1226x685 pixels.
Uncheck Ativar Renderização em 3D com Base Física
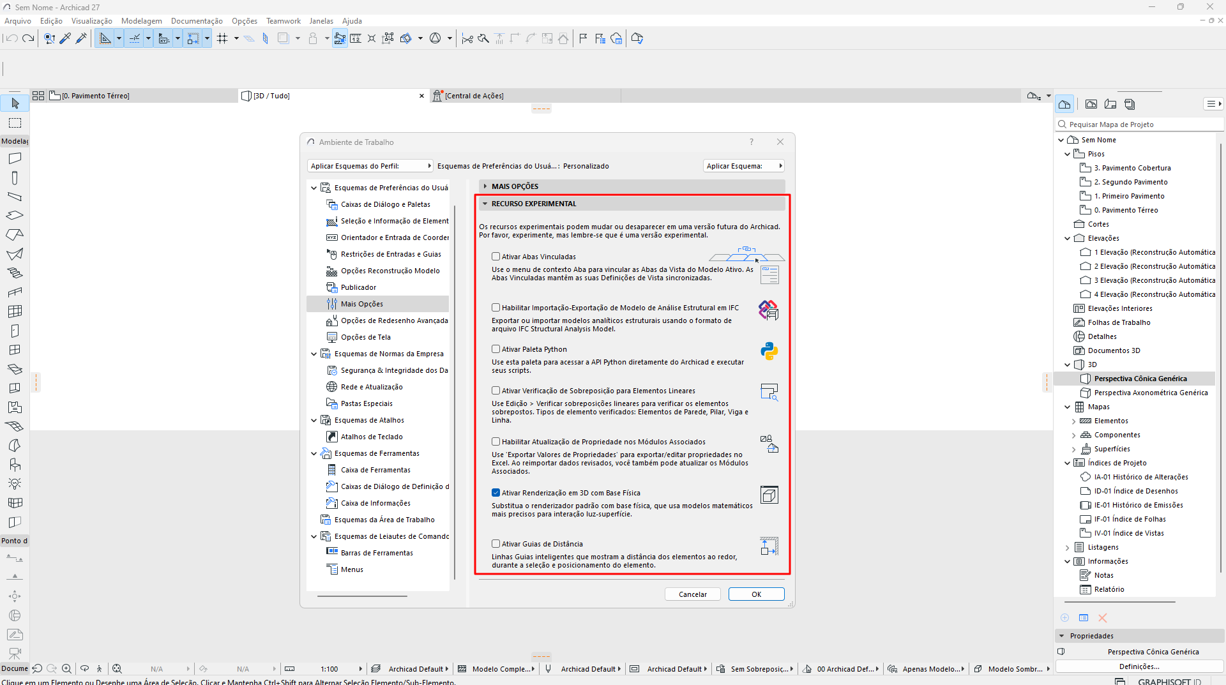[496, 493]
